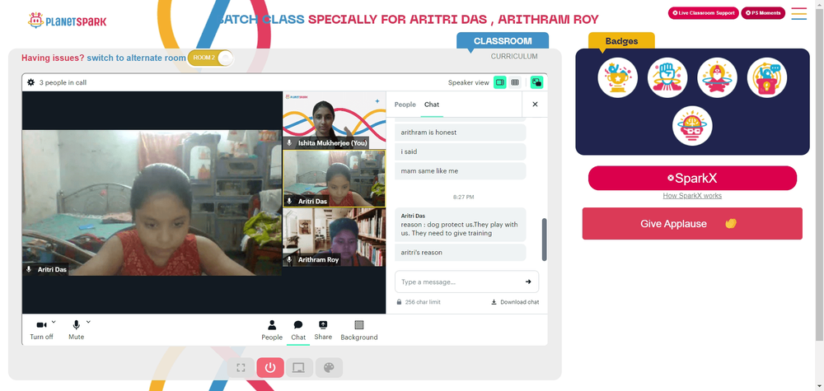Turn off the camera
The width and height of the screenshot is (824, 391).
click(x=41, y=329)
